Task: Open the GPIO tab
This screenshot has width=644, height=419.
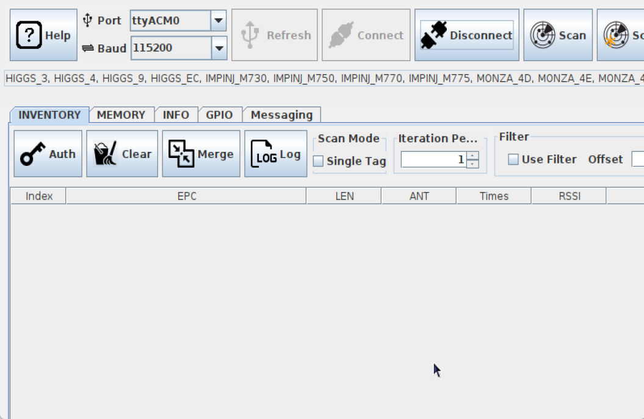Action: [219, 115]
